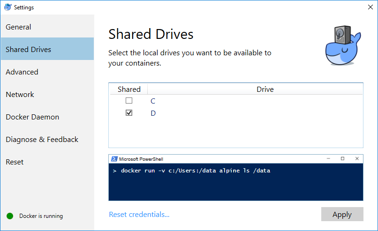Close the Microsoft PowerShell example window

point(357,158)
